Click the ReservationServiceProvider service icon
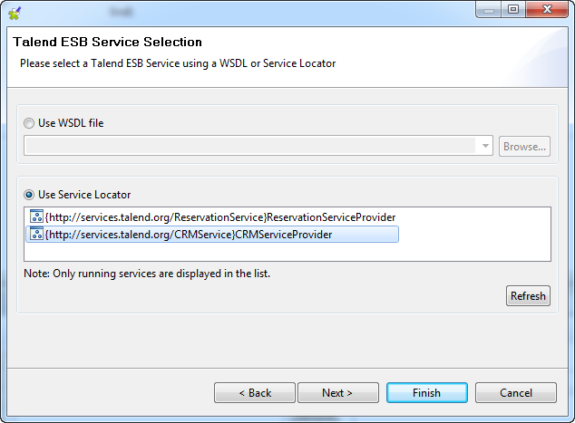The image size is (575, 423). [36, 217]
